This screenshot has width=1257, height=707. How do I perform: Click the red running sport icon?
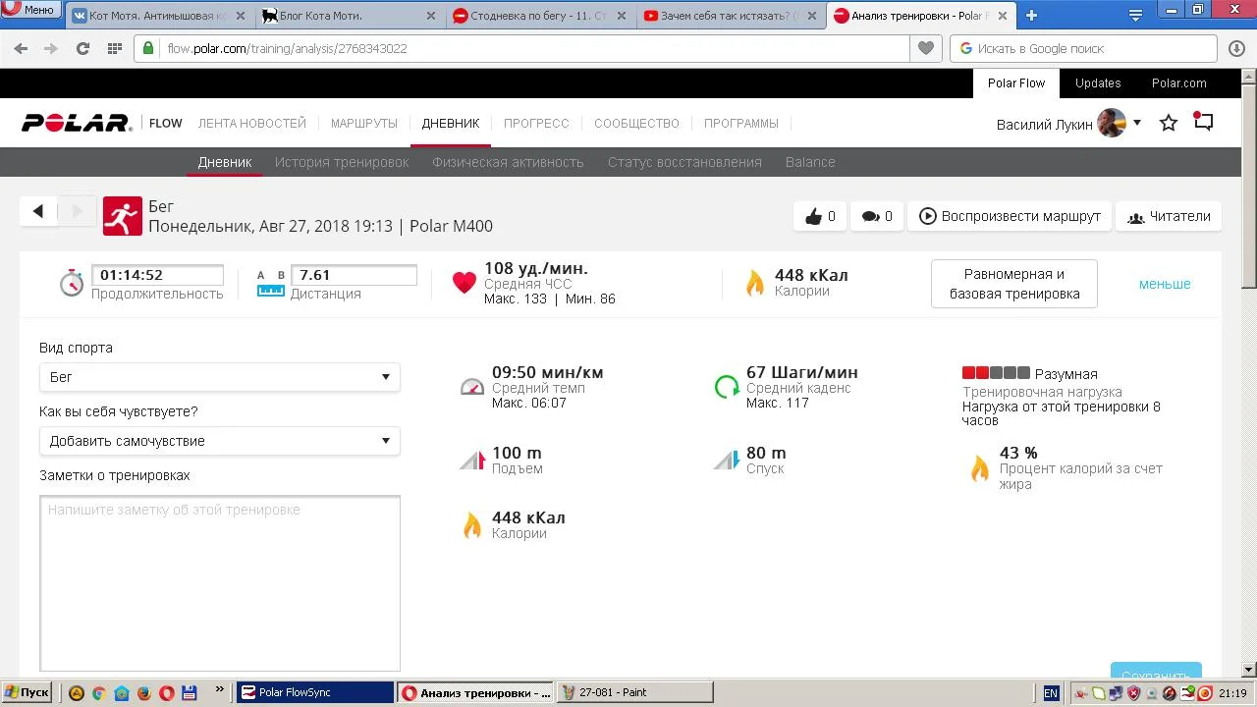point(123,216)
